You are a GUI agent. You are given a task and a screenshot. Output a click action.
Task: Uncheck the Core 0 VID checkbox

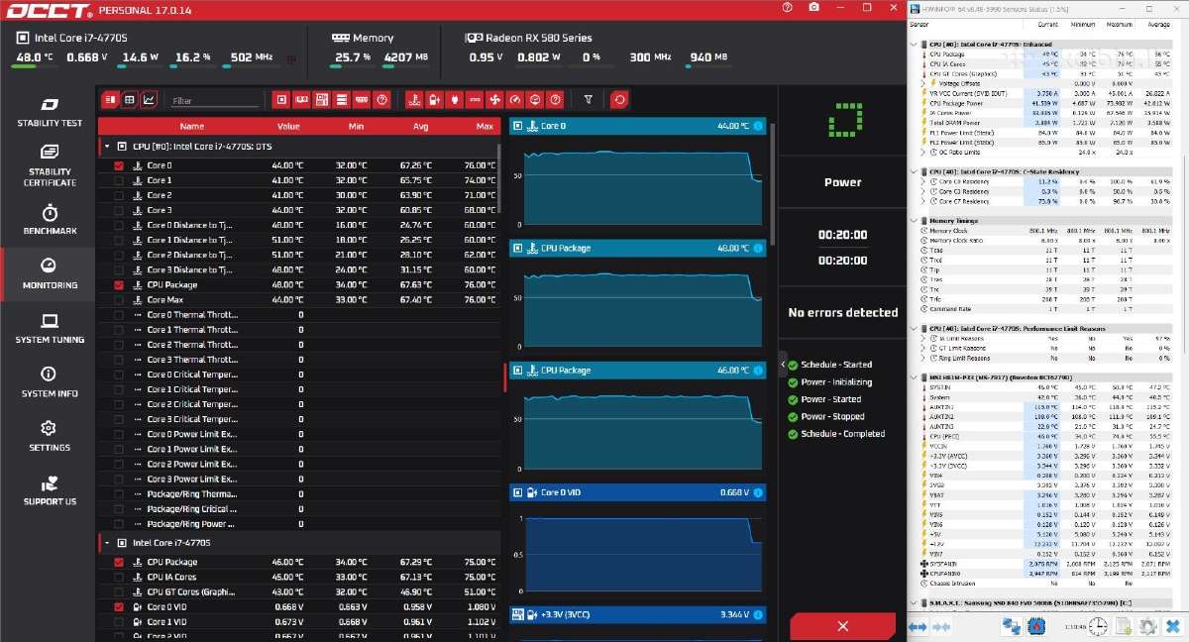(x=119, y=606)
